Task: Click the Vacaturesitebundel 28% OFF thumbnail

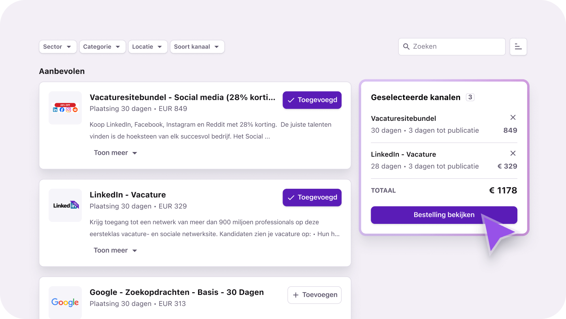Action: [x=65, y=107]
